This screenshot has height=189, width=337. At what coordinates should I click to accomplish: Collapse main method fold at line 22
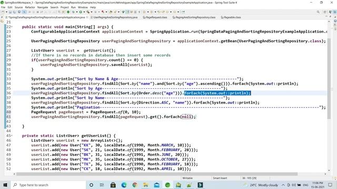(x=12, y=27)
